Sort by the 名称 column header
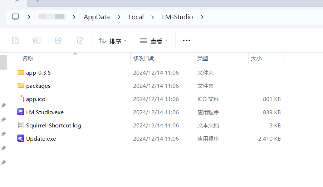This screenshot has height=187, width=323. [x=28, y=59]
